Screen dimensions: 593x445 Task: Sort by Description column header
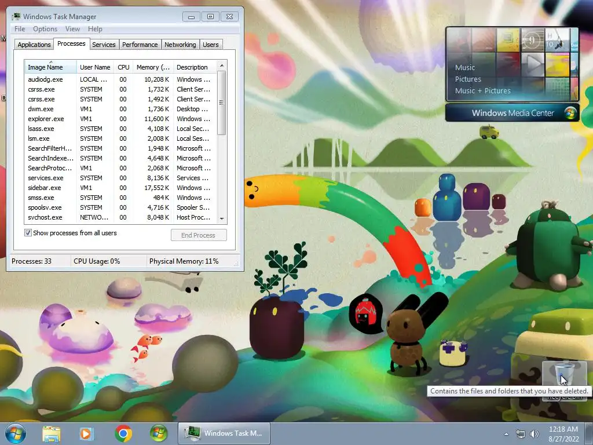[195, 67]
